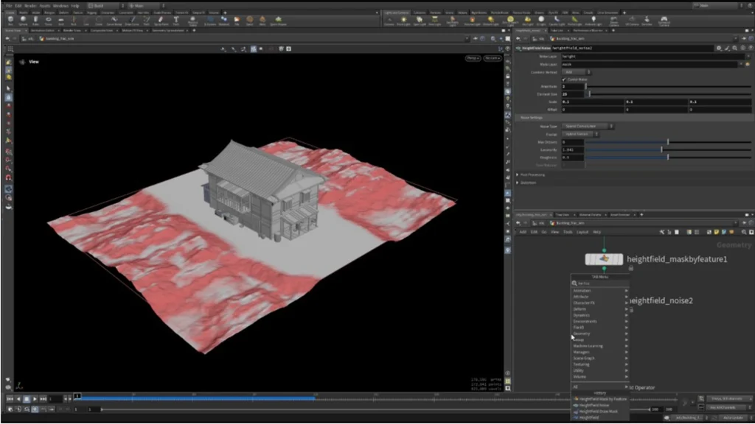The width and height of the screenshot is (755, 424).
Task: Select the Torus shelf tool
Action: [48, 20]
